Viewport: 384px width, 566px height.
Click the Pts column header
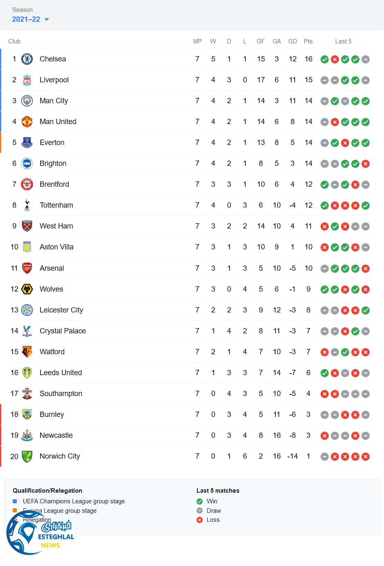pyautogui.click(x=308, y=41)
